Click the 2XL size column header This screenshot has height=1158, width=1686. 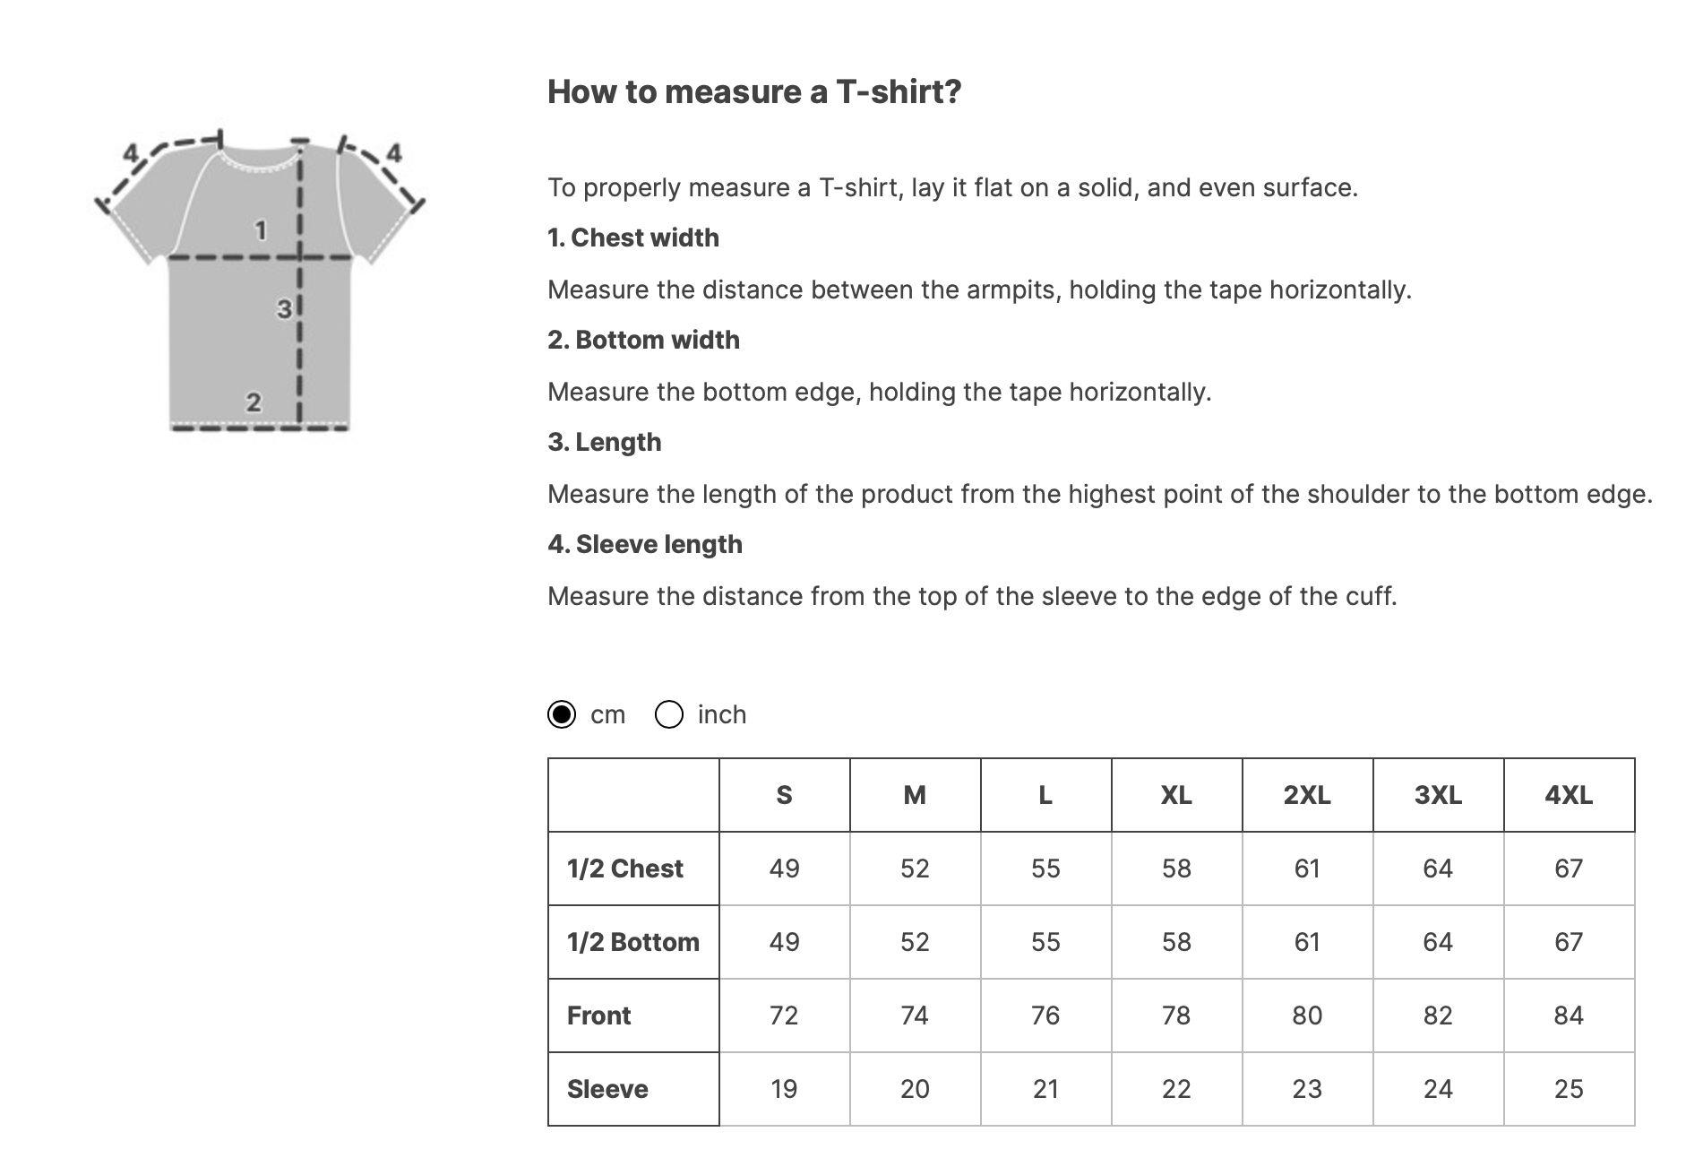coord(1307,795)
